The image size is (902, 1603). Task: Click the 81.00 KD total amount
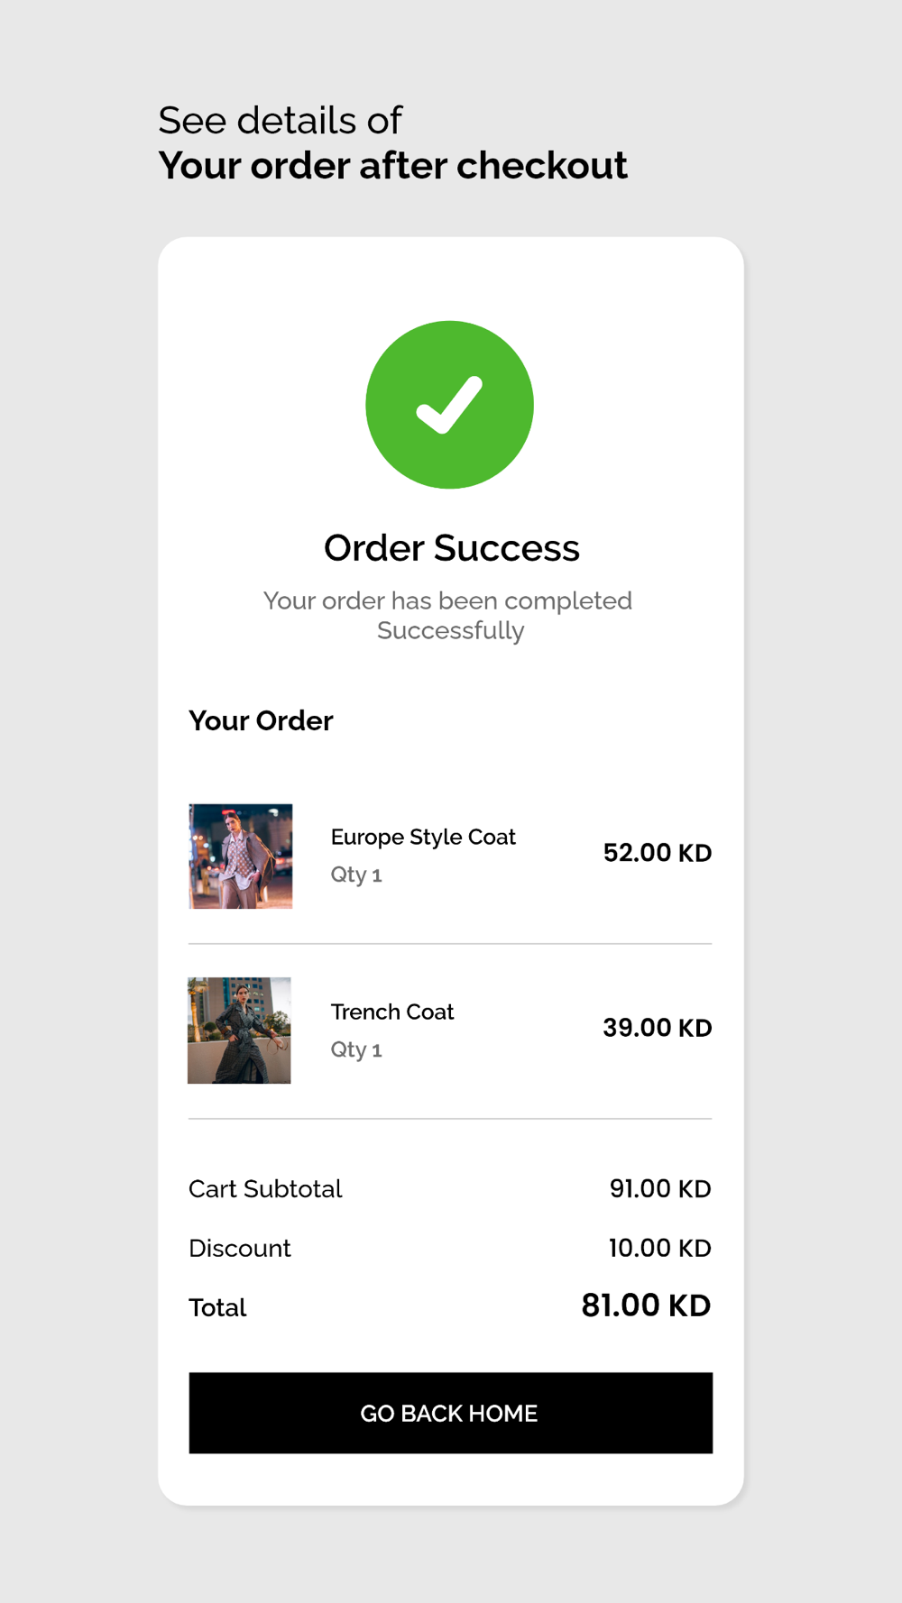click(x=646, y=1305)
